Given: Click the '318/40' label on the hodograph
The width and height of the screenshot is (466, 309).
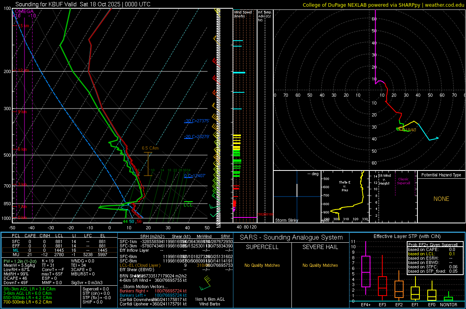Looking at the screenshot, I should coord(410,130).
